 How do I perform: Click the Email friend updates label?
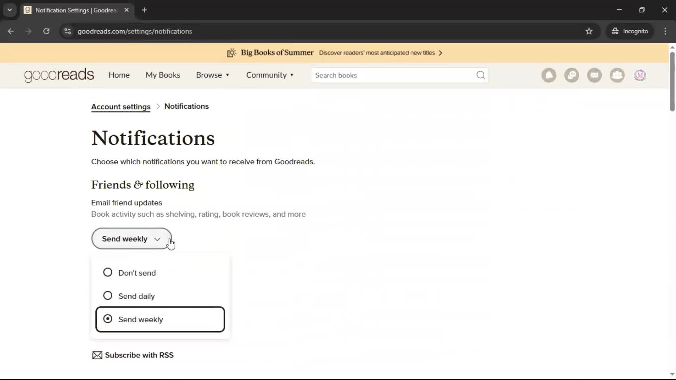tap(126, 203)
